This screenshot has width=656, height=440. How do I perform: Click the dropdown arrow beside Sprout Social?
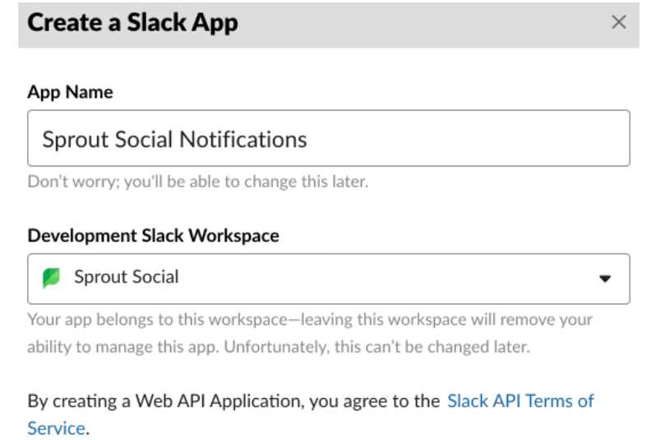605,279
